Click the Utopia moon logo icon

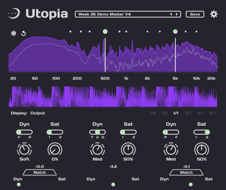click(14, 14)
